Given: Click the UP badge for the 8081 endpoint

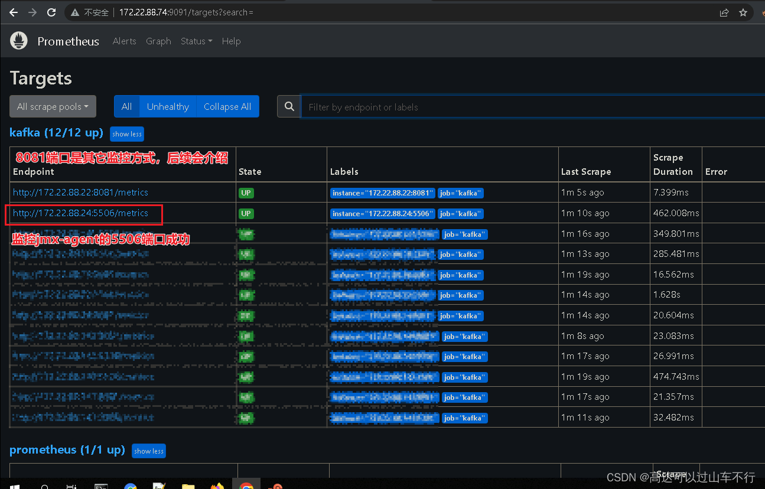Looking at the screenshot, I should (x=246, y=193).
